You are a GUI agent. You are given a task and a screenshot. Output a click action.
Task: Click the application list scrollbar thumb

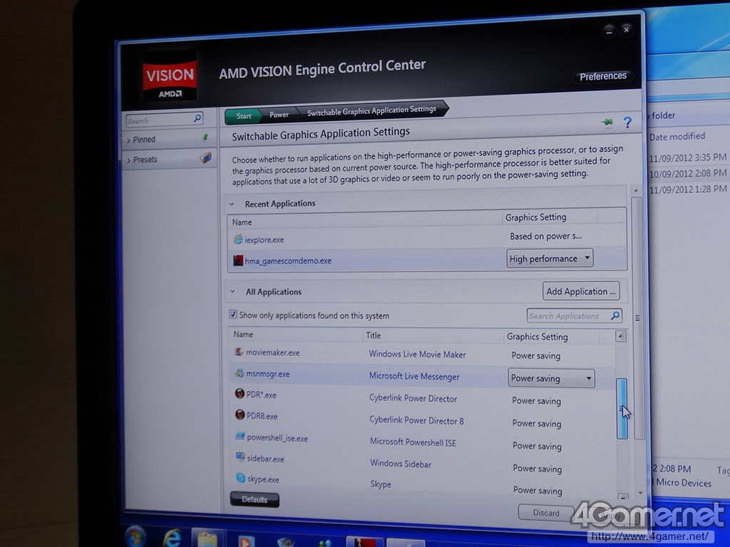click(x=622, y=408)
